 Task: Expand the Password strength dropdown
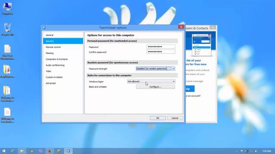tap(156, 68)
